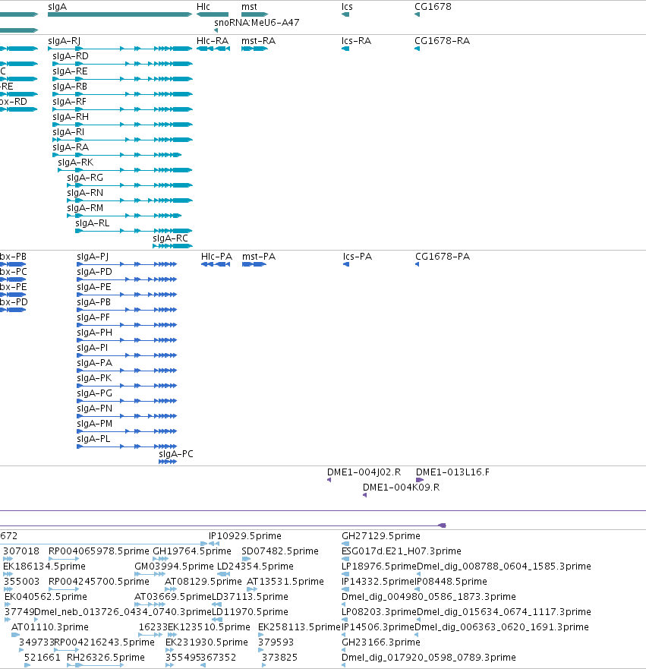Click the snoRNA:MeU6-A47 feature label
Image resolution: width=646 pixels, height=669 pixels.
click(257, 23)
